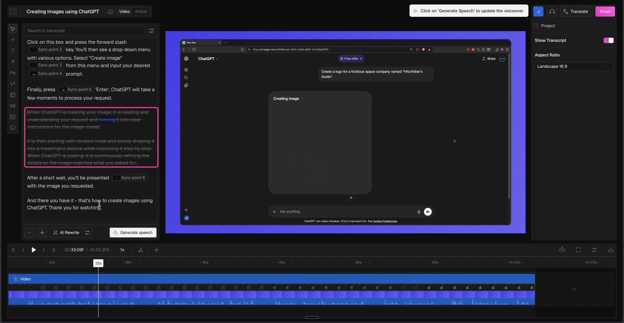Jump to the end of the timeline
This screenshot has height=323, width=624.
click(54, 250)
